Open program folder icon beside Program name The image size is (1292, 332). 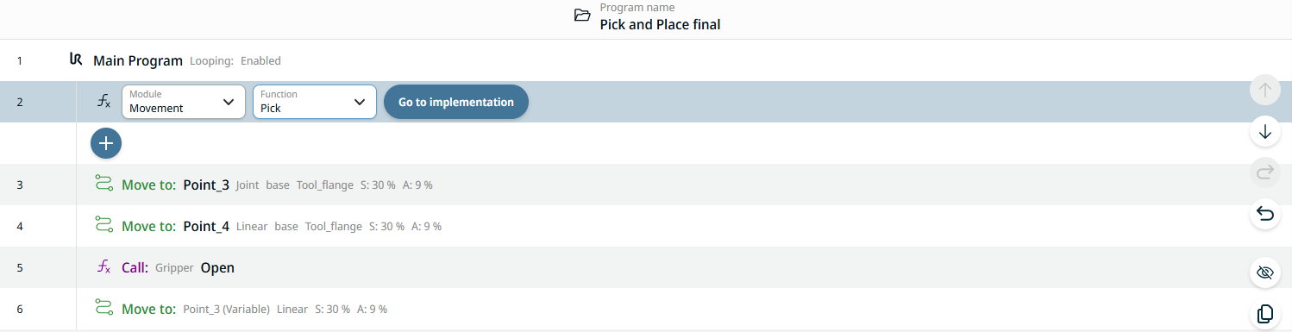583,16
